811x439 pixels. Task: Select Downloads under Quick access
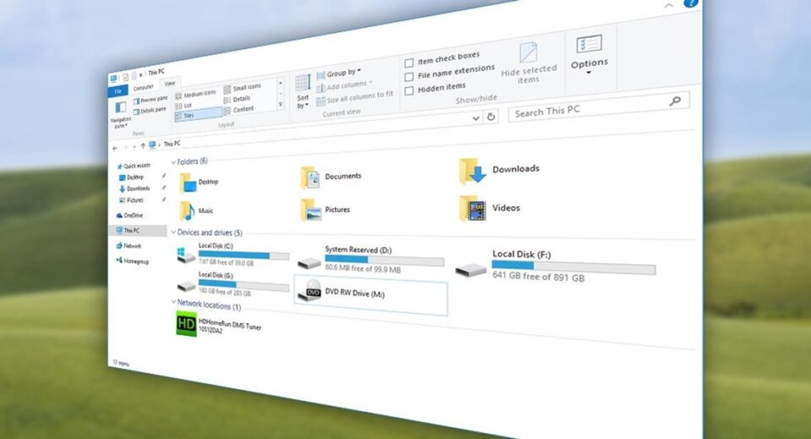[134, 189]
